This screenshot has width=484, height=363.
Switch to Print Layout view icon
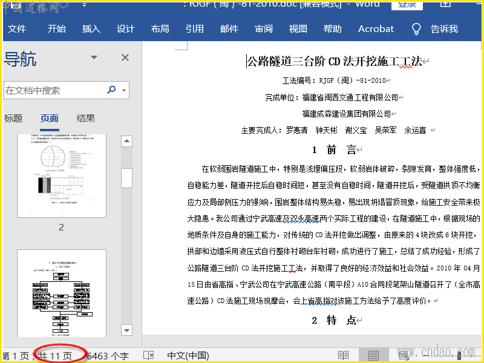coord(373,356)
